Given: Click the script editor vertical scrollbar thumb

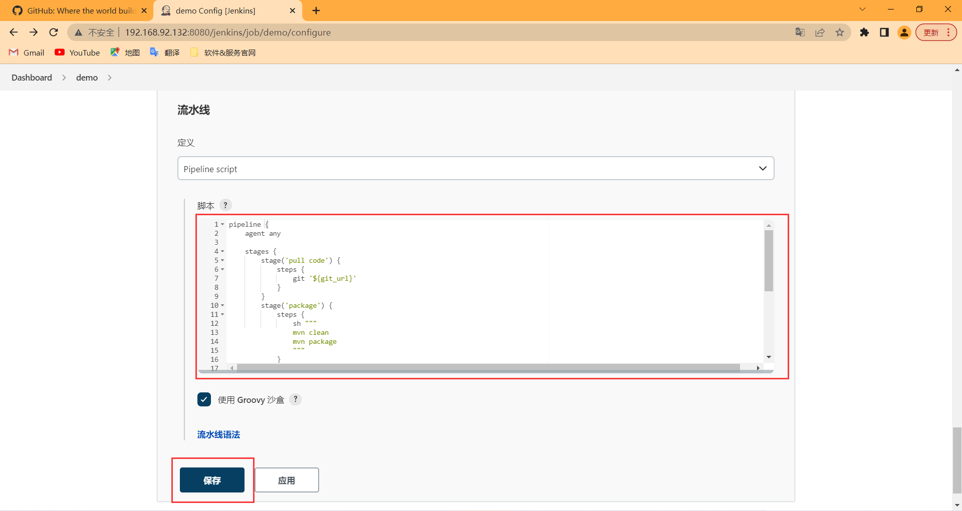Looking at the screenshot, I should 769,261.
